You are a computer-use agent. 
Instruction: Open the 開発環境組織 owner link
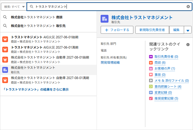pos(110,63)
